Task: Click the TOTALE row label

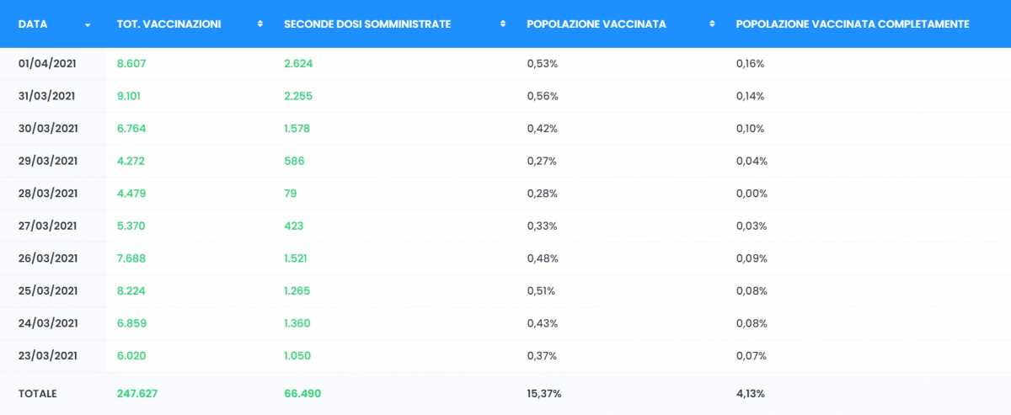Action: pyautogui.click(x=38, y=394)
